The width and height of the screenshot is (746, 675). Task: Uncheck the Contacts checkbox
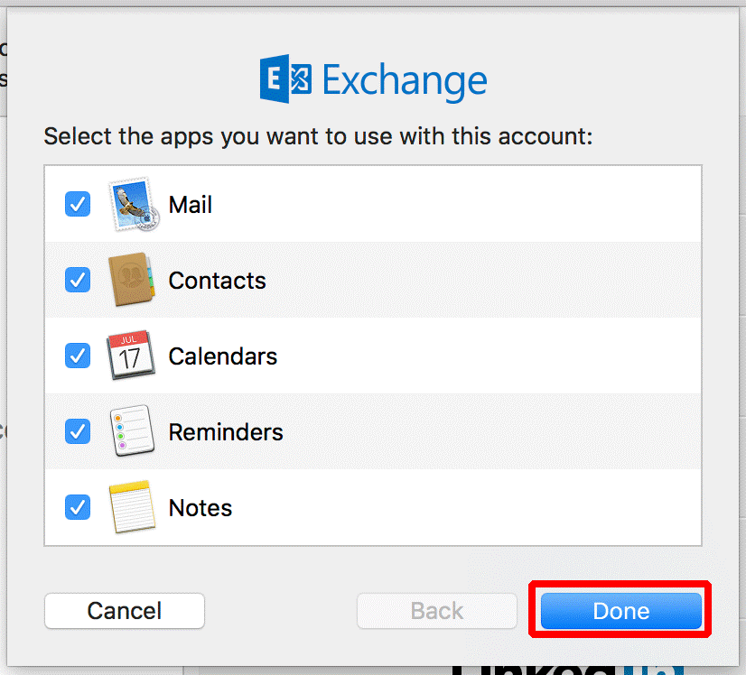(78, 280)
